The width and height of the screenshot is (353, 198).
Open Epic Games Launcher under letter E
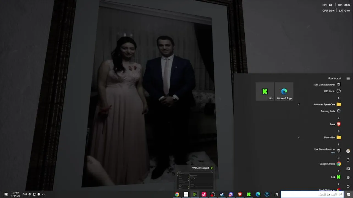pos(327,150)
